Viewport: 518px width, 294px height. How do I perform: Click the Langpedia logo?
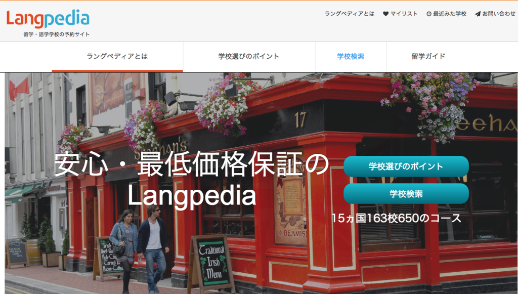pos(48,19)
